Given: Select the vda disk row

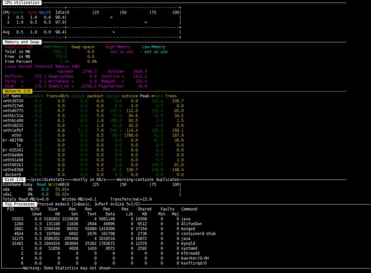Looking at the screenshot, I should coord(92,189).
